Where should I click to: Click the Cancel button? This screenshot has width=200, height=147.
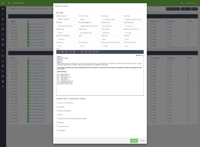[142, 141]
